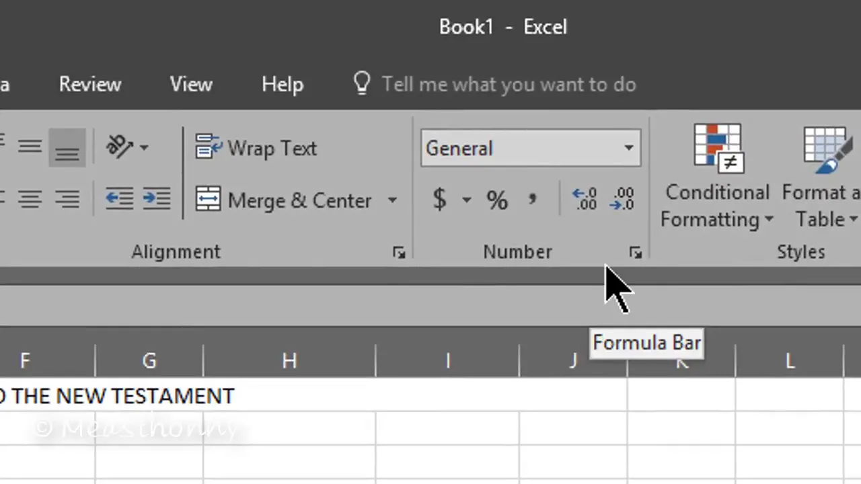The height and width of the screenshot is (484, 861).
Task: Apply Comma Style
Action: tap(532, 200)
